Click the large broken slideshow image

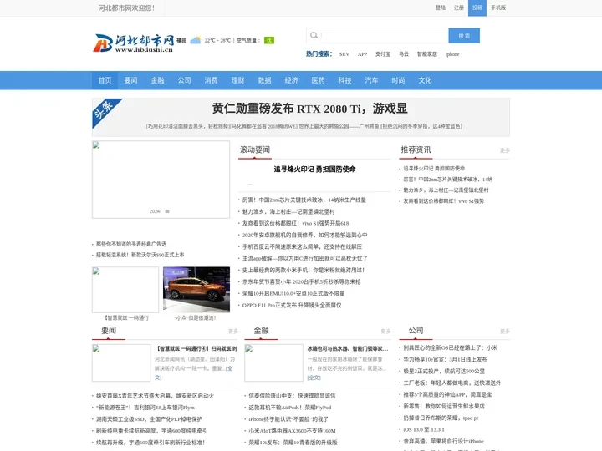pos(161,180)
